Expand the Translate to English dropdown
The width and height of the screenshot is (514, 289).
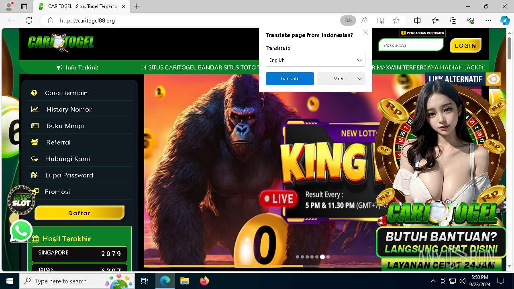[316, 60]
